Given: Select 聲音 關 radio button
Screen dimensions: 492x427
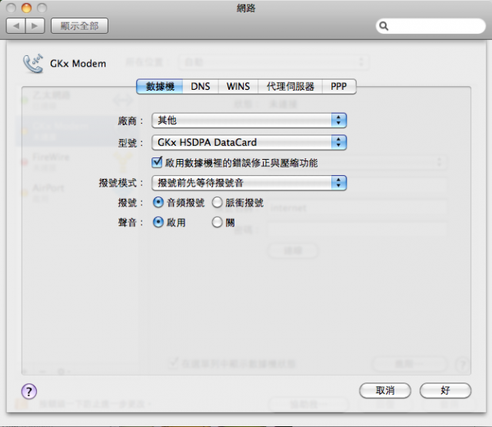Looking at the screenshot, I should click(x=217, y=222).
